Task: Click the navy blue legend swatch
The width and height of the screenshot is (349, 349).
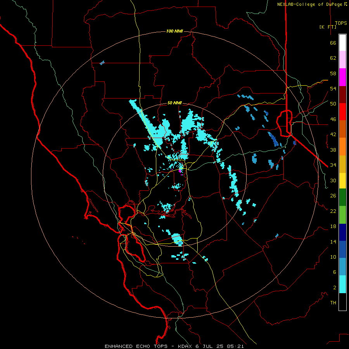Action: point(342,232)
